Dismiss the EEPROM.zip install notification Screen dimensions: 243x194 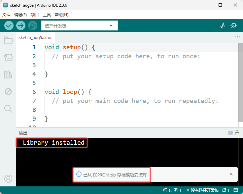231,174
